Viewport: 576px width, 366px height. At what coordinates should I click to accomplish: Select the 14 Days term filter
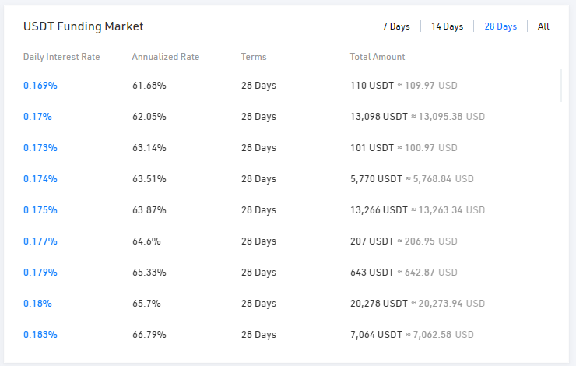coord(447,26)
